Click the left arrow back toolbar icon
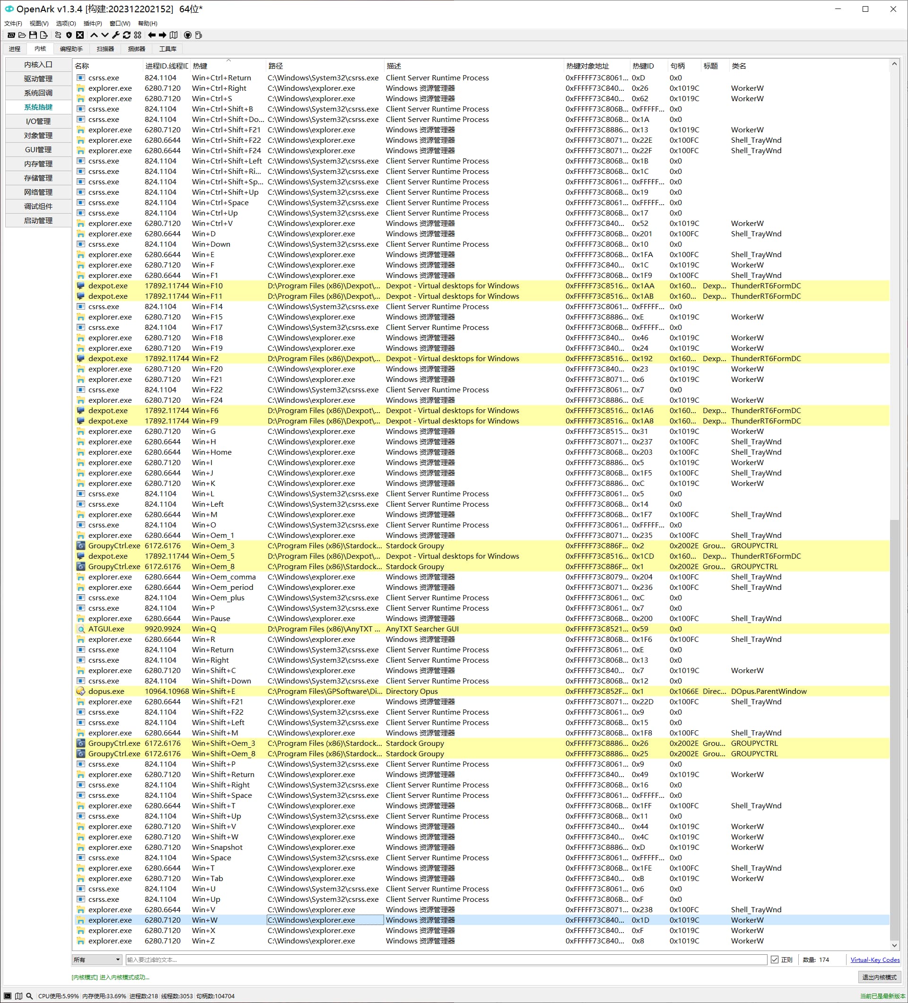This screenshot has width=908, height=1003. (x=151, y=35)
